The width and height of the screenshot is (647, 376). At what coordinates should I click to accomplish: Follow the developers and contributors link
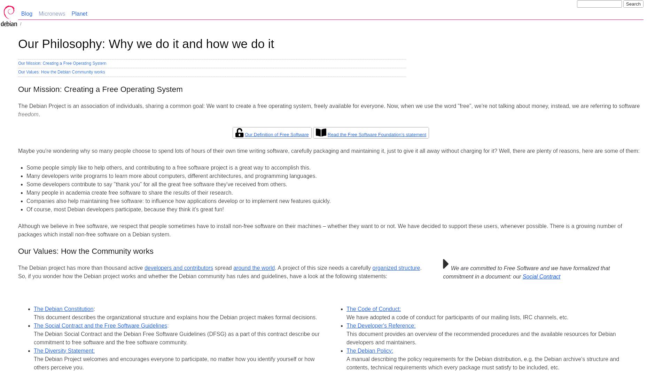[179, 268]
